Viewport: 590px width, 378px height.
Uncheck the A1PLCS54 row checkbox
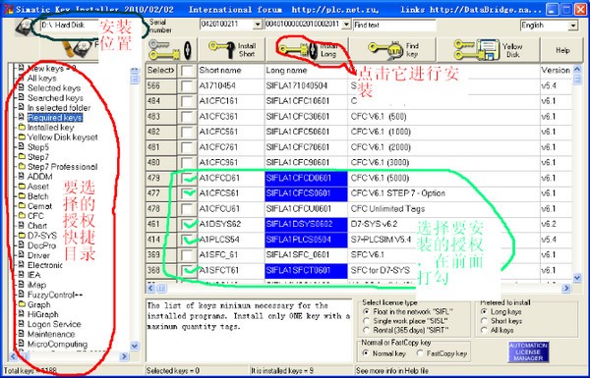(x=187, y=240)
